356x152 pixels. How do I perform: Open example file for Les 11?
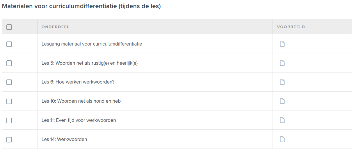(x=282, y=120)
